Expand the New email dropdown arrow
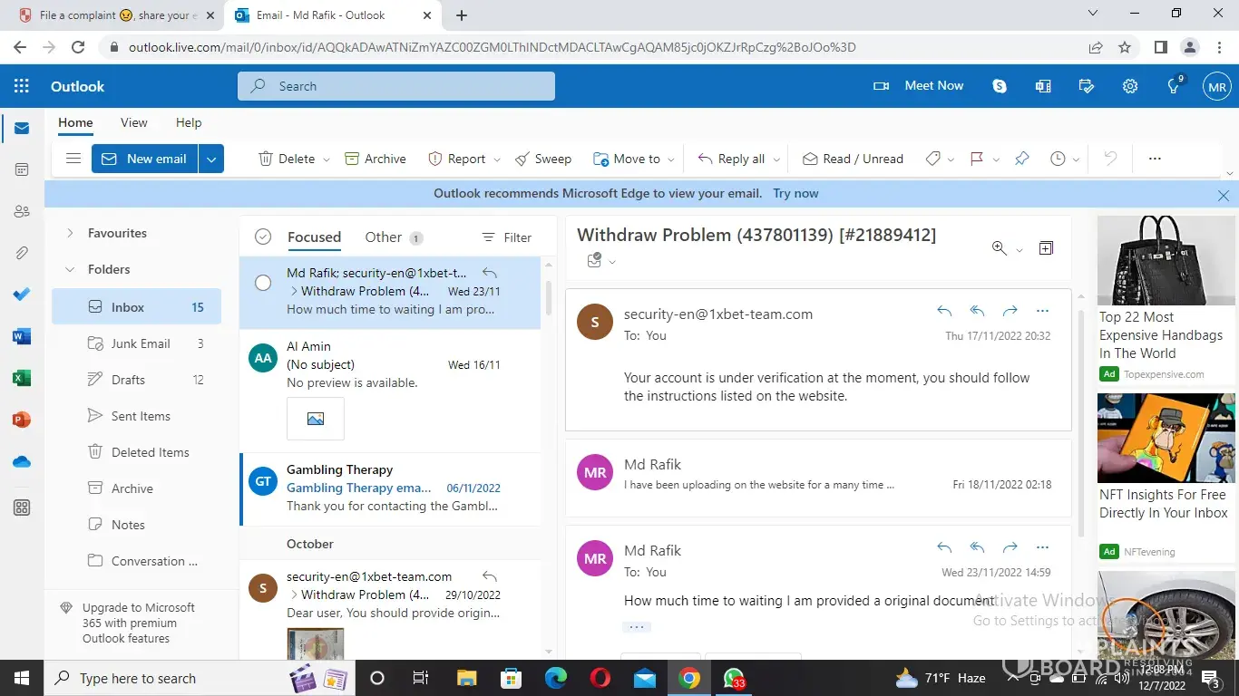Image resolution: width=1239 pixels, height=696 pixels. 211,159
